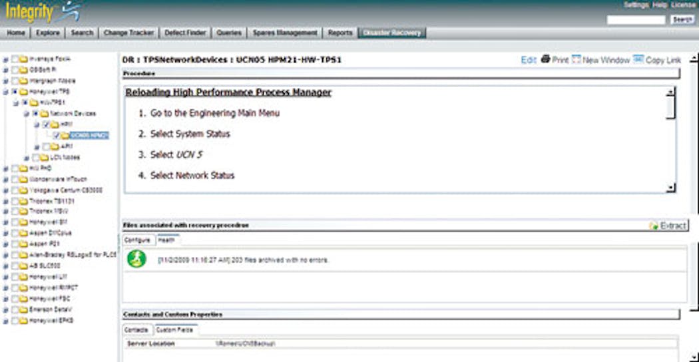Open the Queries tab
The image size is (699, 362).
(x=229, y=33)
